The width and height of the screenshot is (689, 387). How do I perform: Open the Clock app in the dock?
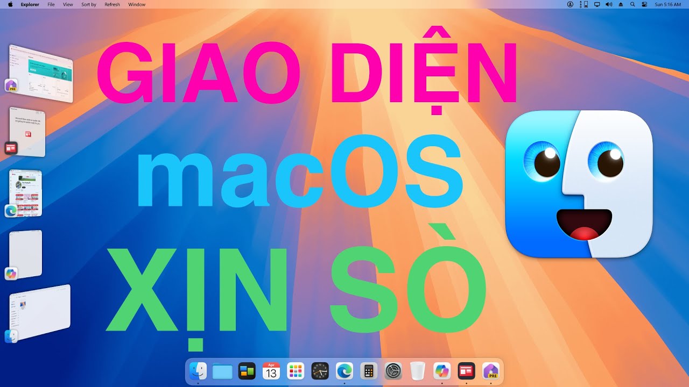[320, 371]
